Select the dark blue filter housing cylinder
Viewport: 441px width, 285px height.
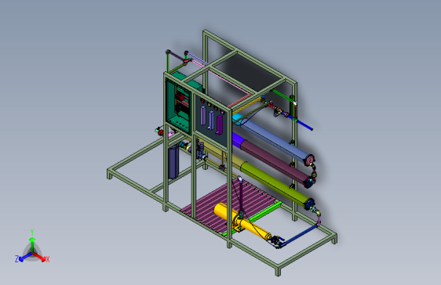(x=173, y=161)
